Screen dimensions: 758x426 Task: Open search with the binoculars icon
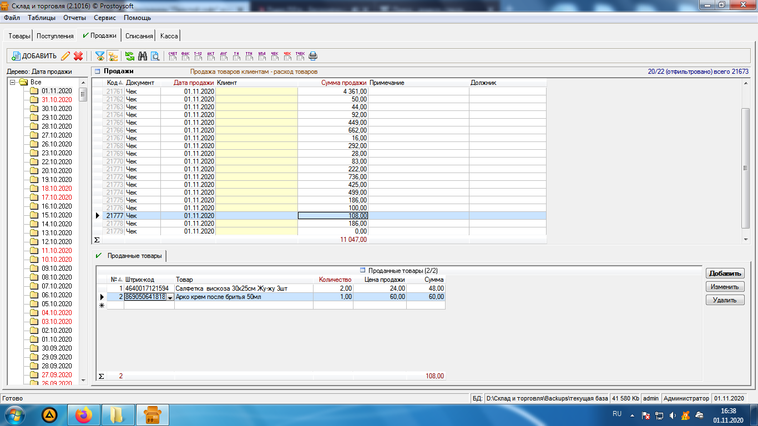pyautogui.click(x=143, y=56)
